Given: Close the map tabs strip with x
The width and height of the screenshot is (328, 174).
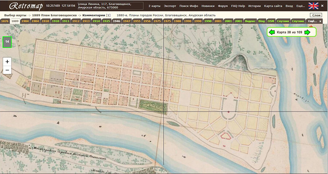Looking at the screenshot, I should pos(320,21).
